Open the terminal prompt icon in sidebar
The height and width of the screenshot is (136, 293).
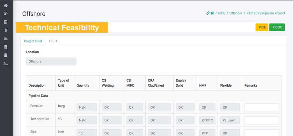pos(6,64)
